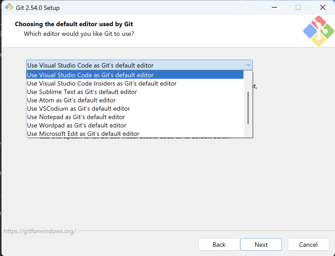Select "Use Sublime Text as Git's default editor"
This screenshot has height=256, width=335.
tap(82, 92)
